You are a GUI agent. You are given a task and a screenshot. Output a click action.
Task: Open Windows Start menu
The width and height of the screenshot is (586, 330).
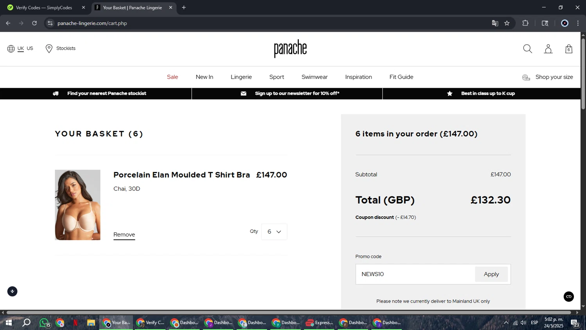[9, 323]
